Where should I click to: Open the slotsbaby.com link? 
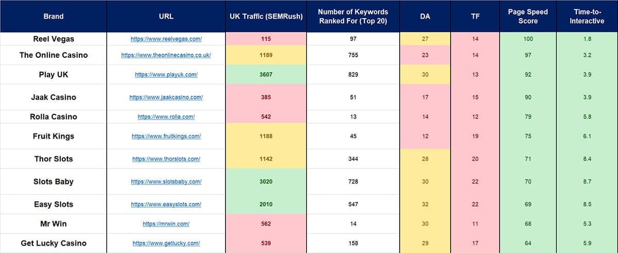166,182
